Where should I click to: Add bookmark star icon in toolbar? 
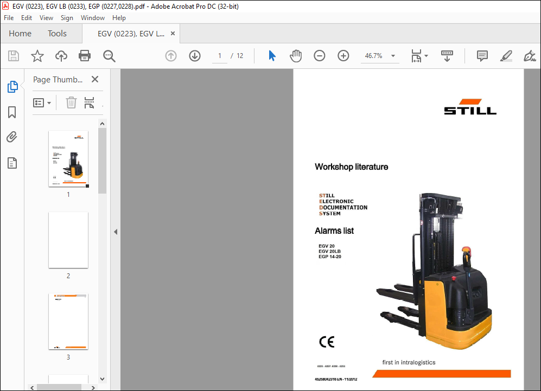37,56
